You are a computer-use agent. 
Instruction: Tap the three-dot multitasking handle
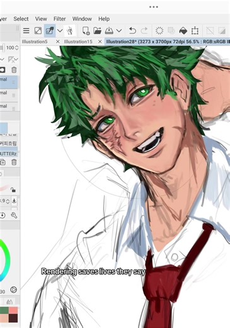pyautogui.click(x=154, y=7)
